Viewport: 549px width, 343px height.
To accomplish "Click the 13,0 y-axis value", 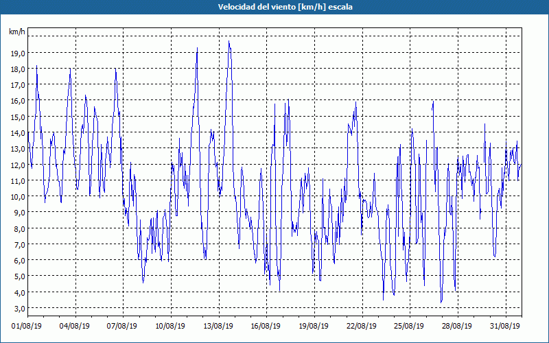I will point(18,149).
